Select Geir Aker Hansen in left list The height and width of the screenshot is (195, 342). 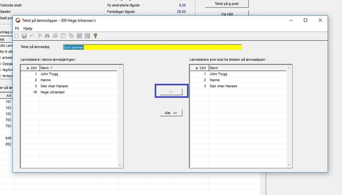pyautogui.click(x=54, y=86)
